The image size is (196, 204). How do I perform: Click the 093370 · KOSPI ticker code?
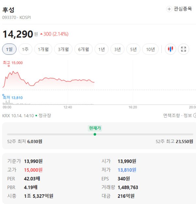[x=17, y=17]
